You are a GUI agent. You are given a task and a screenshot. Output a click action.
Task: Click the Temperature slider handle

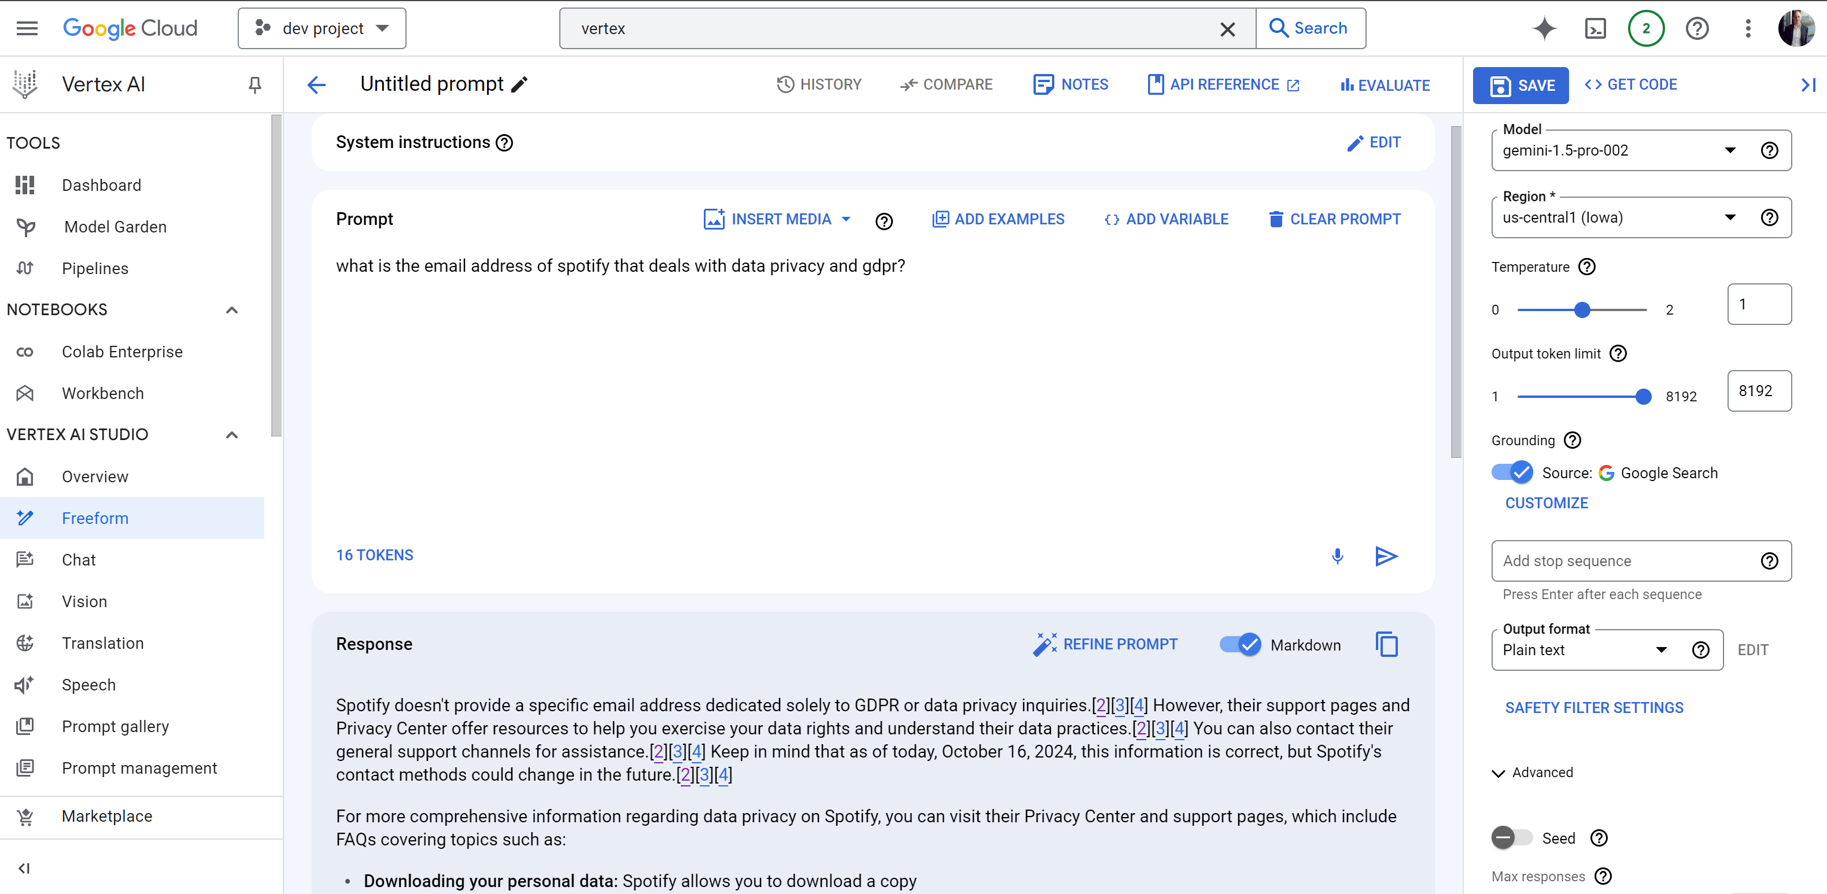tap(1582, 310)
